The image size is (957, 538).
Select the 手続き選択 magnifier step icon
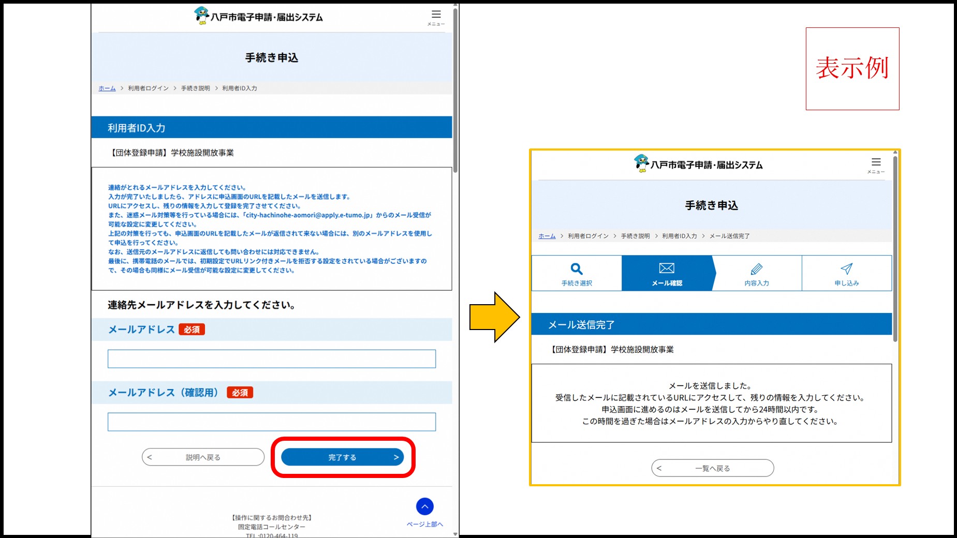[576, 269]
